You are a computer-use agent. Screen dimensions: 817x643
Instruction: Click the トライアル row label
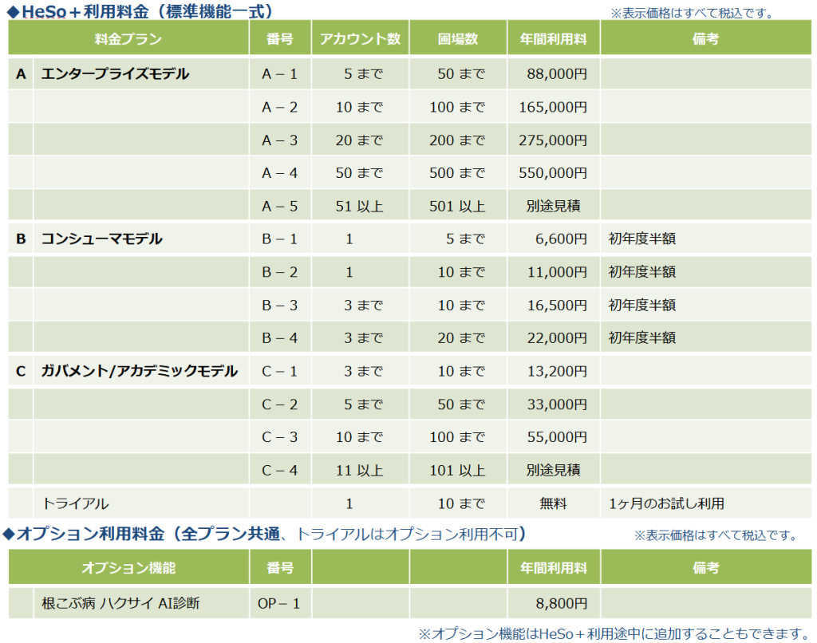point(75,503)
